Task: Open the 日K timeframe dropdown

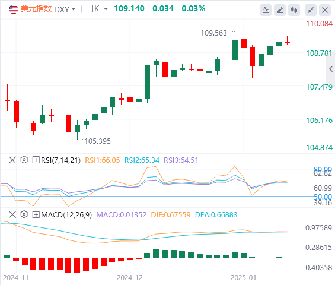Action: click(97, 9)
